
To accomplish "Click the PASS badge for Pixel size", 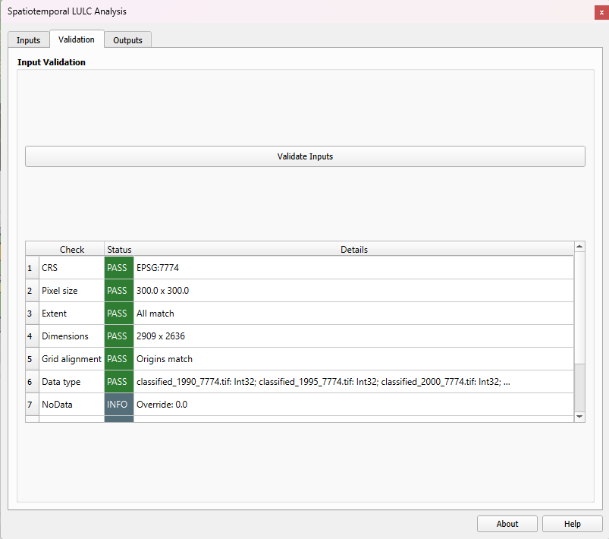I will (x=118, y=290).
